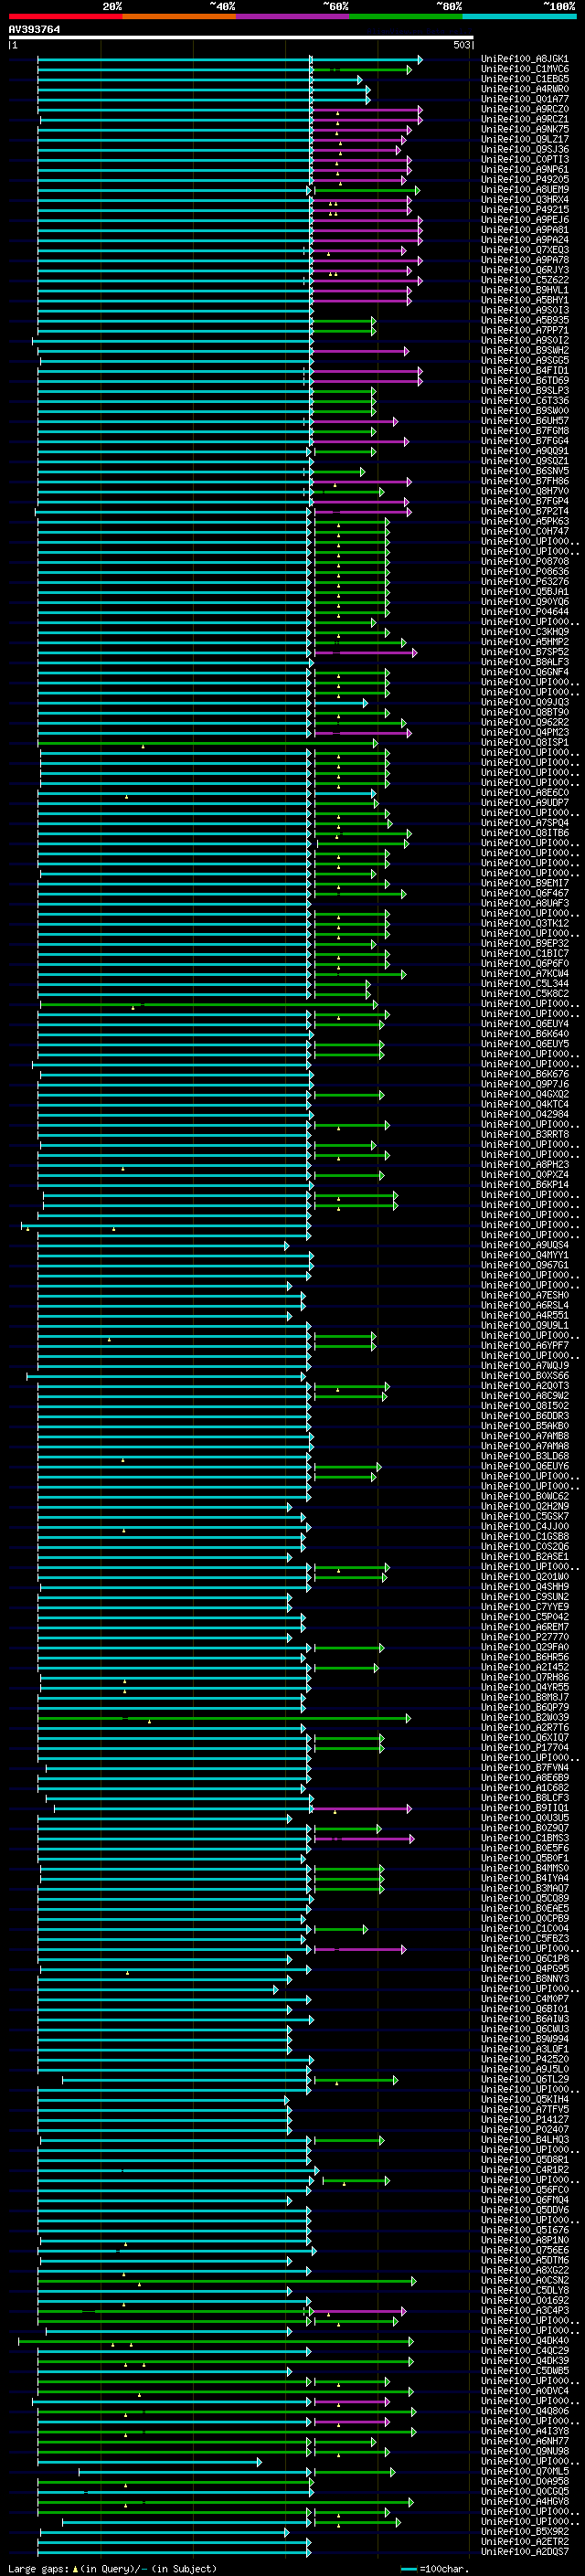Viewport: 585px width, 2576px height.
Task: Select label UniRef100_A5B935
Action: 525,320
